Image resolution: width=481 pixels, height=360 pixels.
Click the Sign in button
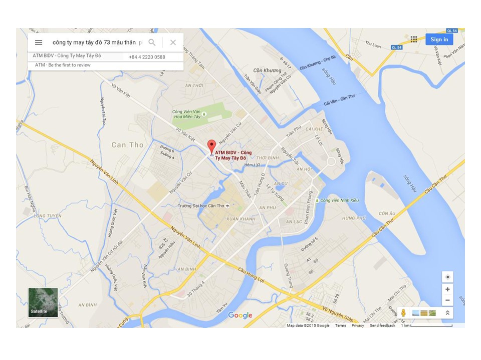pyautogui.click(x=439, y=39)
